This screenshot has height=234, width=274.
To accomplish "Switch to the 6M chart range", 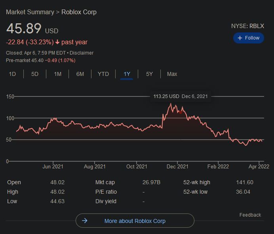I will 80,74.
